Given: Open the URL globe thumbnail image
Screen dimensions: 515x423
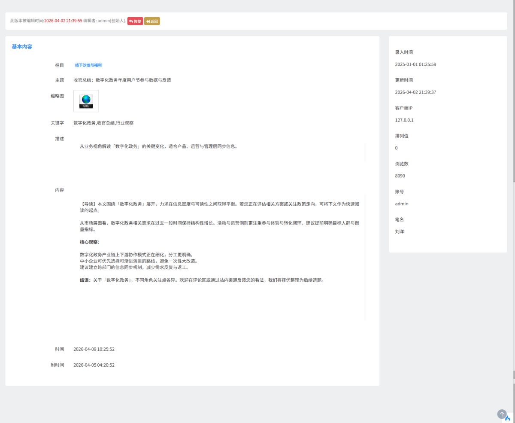Looking at the screenshot, I should 86,101.
